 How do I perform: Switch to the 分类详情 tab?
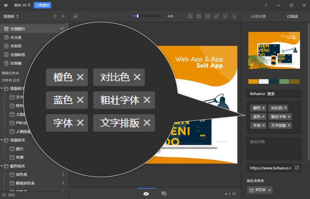258,16
